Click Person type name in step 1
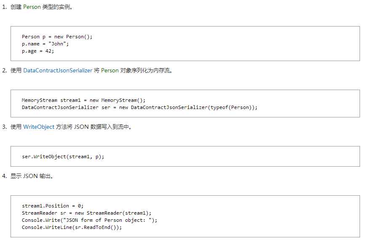The image size is (368, 242). click(32, 7)
